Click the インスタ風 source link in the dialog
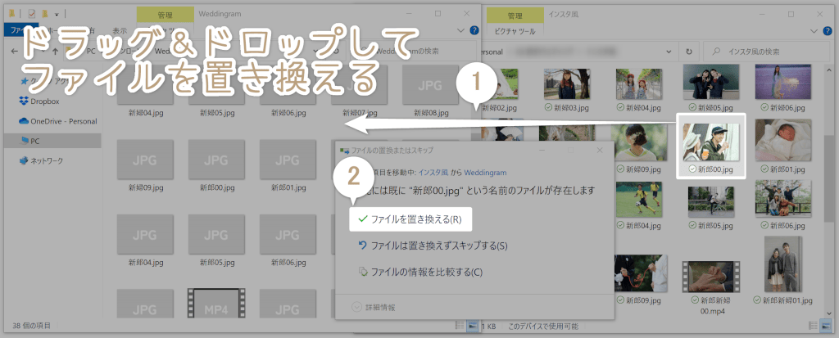Viewport: 839px width, 338px height. click(x=433, y=173)
